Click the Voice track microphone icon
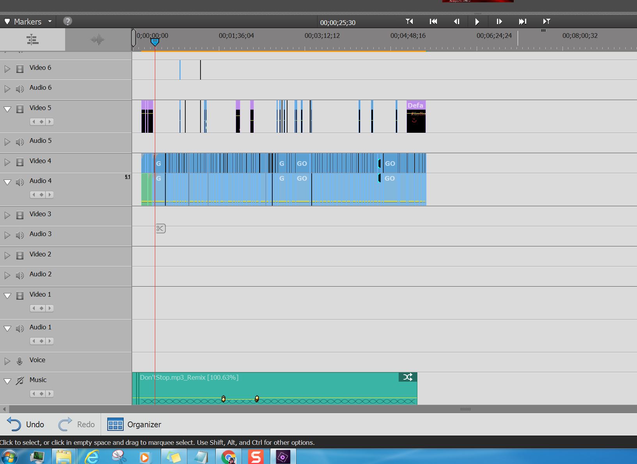The width and height of the screenshot is (637, 464). [20, 361]
